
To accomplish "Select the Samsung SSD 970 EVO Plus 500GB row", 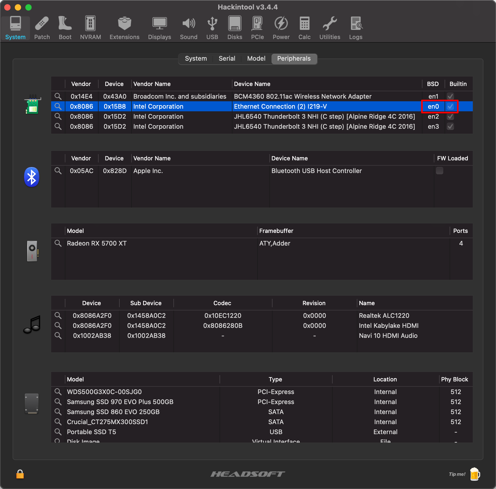I will (262, 402).
